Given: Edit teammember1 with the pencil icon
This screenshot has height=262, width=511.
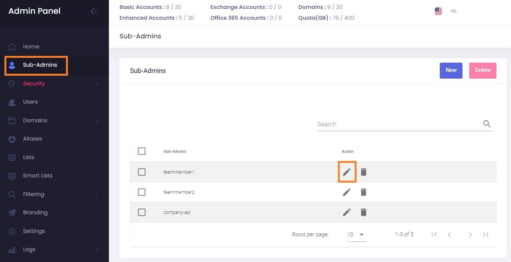Looking at the screenshot, I should tap(347, 172).
